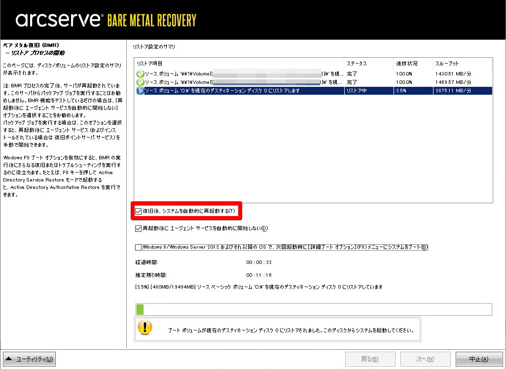Screen dimensions: 506x369
Task: Click arcserve Bare Metal Recovery logo
Action: (x=106, y=20)
